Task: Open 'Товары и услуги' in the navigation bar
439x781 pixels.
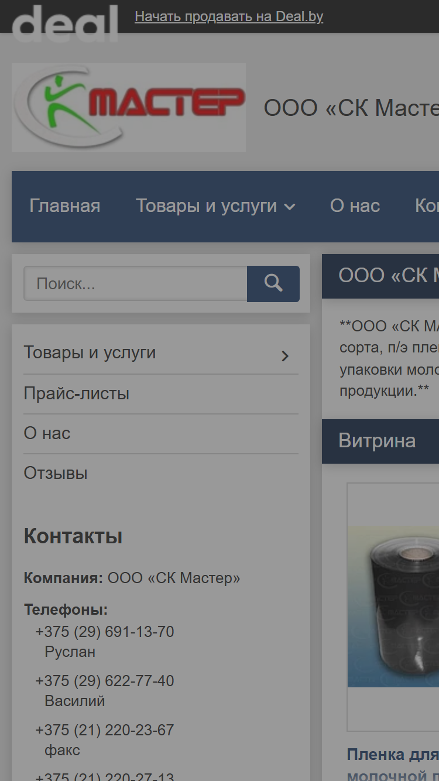Action: click(207, 206)
